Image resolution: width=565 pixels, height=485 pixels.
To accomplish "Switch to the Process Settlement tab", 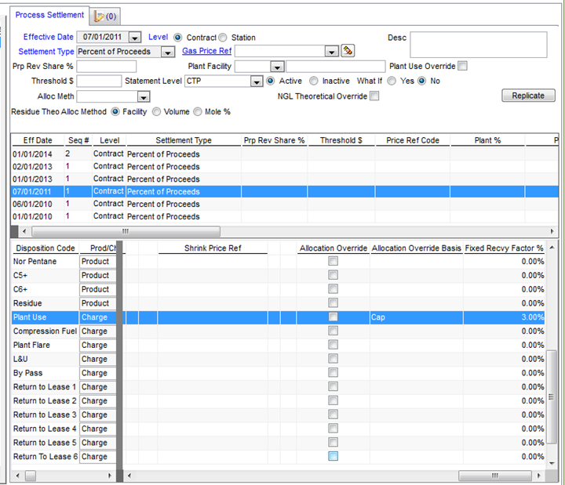I will click(x=49, y=15).
